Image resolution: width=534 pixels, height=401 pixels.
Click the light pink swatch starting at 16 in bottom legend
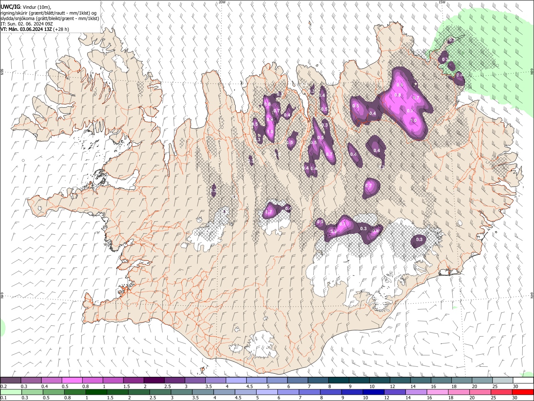(438, 392)
